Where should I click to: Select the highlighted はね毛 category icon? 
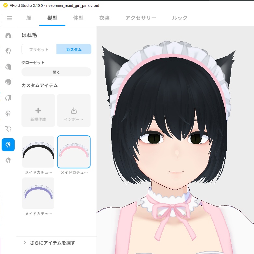[8, 145]
